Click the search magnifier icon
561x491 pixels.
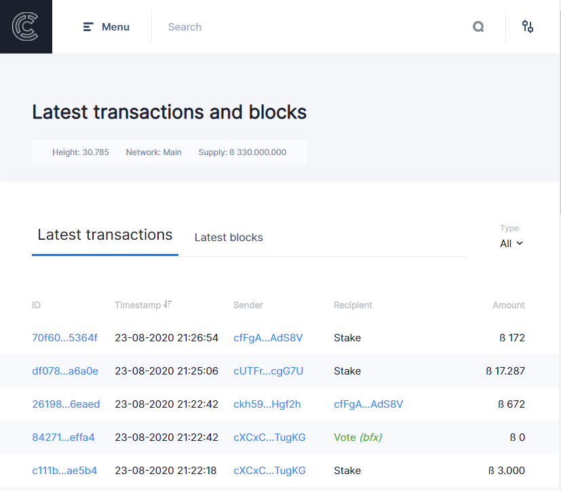tap(478, 27)
